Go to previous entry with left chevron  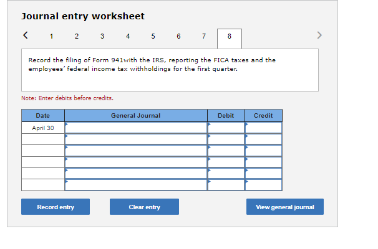pos(26,35)
